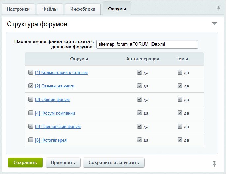
Task: Go to the Инфоблоки tab
Action: (83, 9)
